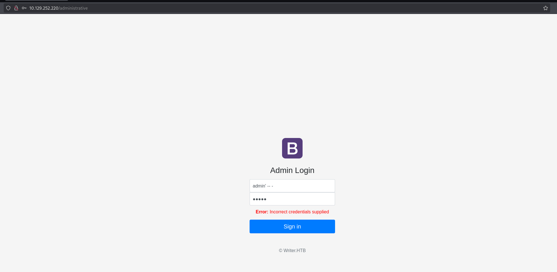Click the purple Bootstrap B logo
This screenshot has height=272, width=557.
pyautogui.click(x=292, y=148)
